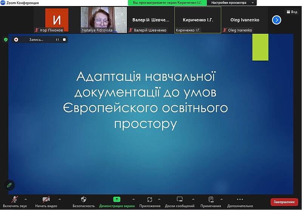The image size is (302, 210).
Task: Open the Приложения apps panel
Action: [x=150, y=202]
